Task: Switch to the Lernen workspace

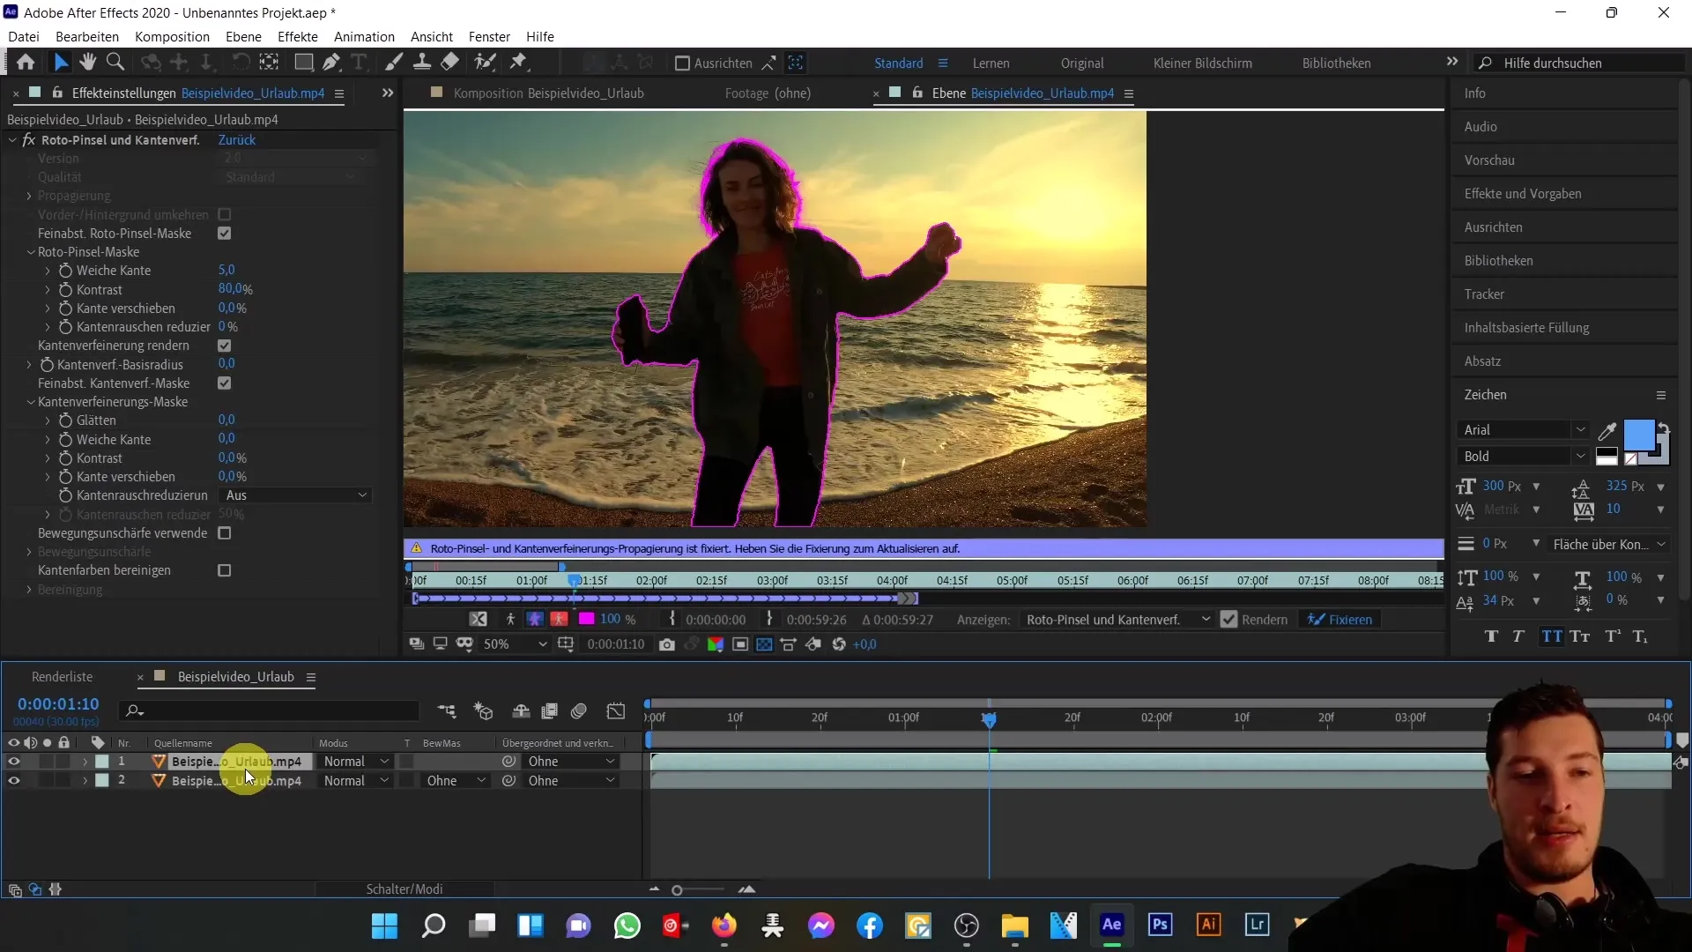Action: [991, 63]
